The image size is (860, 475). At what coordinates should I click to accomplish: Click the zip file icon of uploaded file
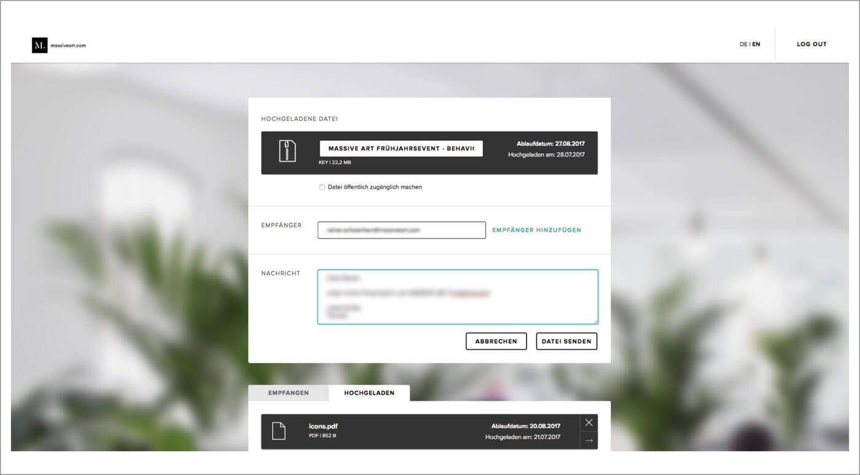[287, 151]
